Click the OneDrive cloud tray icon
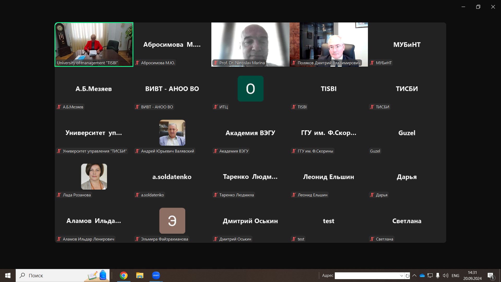The width and height of the screenshot is (501, 282). click(x=422, y=275)
